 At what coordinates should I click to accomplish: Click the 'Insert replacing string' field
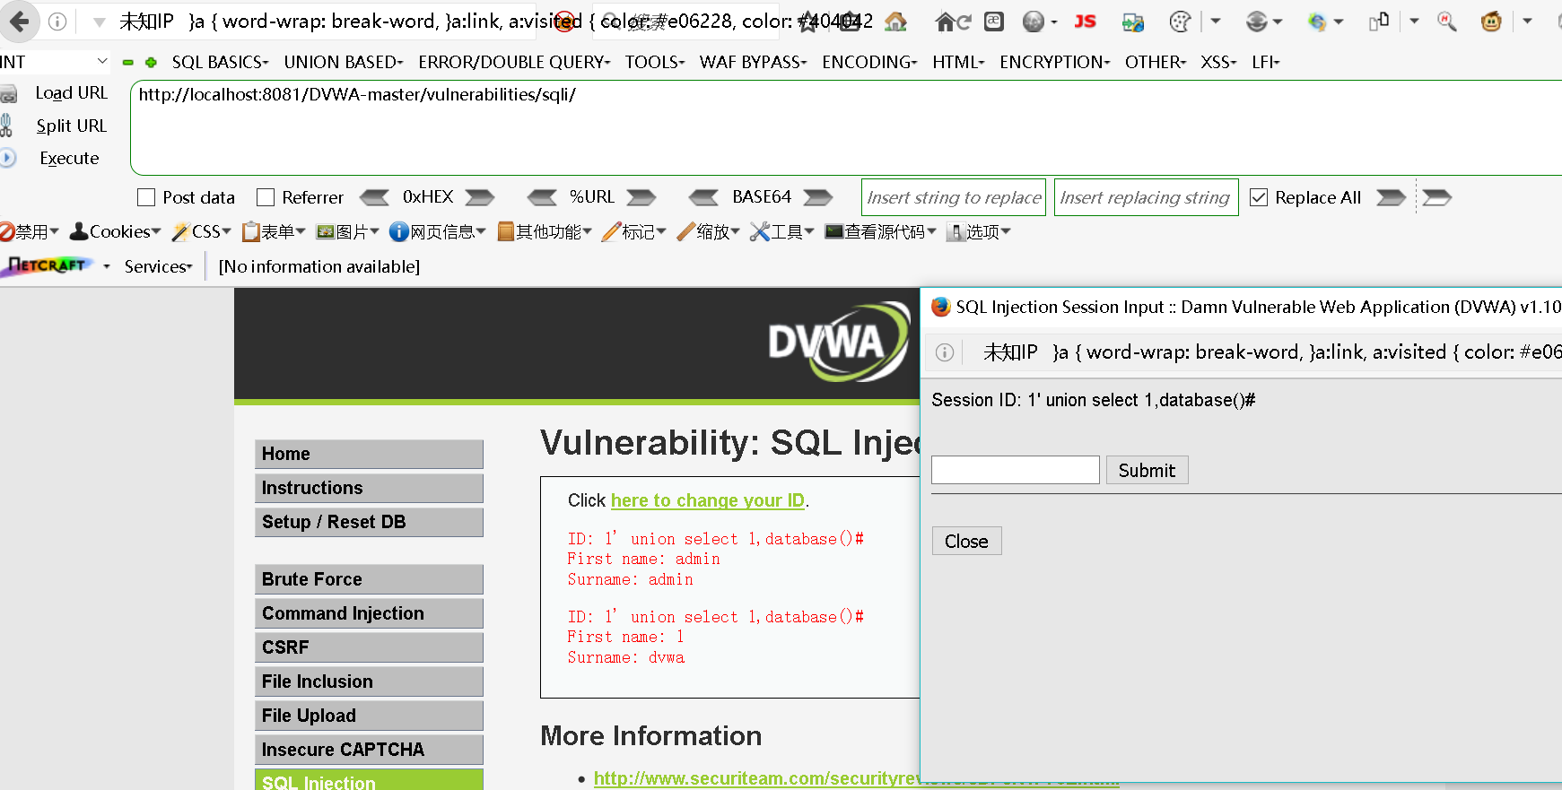click(x=1146, y=197)
